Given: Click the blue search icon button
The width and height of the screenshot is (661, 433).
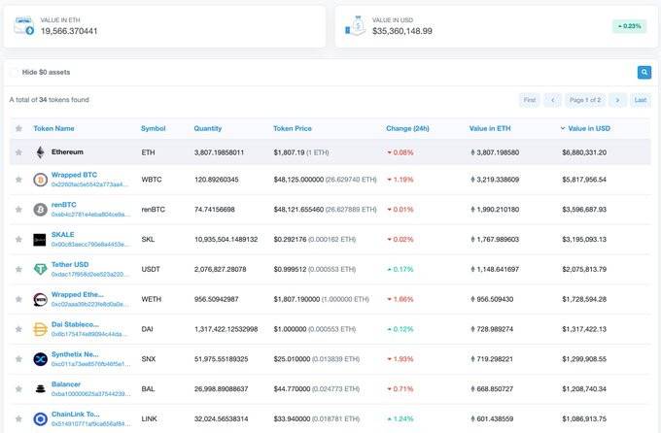Looking at the screenshot, I should 644,72.
